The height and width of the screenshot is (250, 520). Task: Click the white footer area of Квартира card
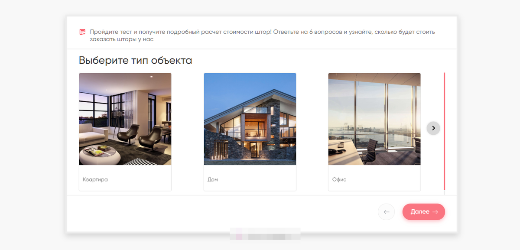tap(125, 178)
